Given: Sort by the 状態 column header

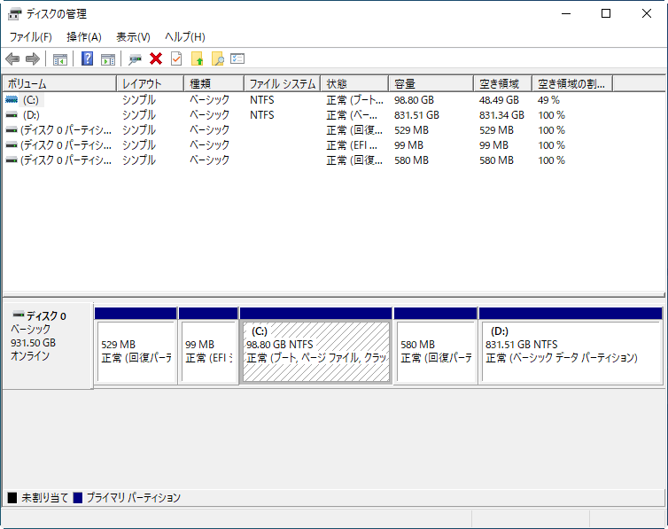Looking at the screenshot, I should click(355, 83).
